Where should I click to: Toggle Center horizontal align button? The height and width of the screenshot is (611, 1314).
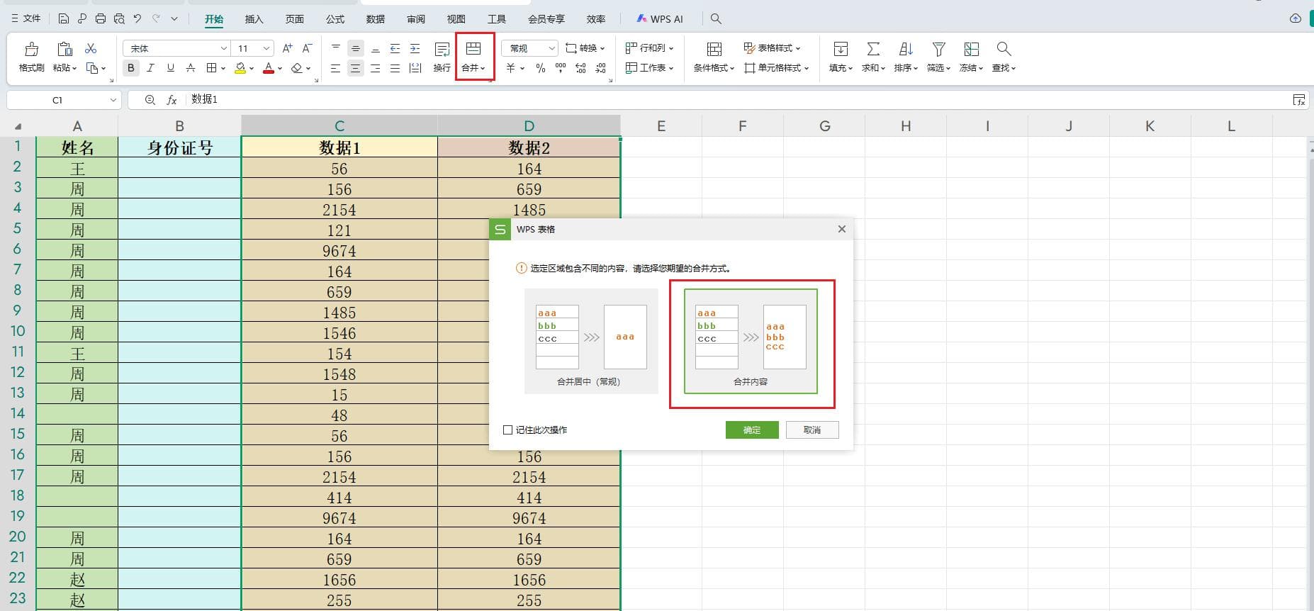coord(356,68)
